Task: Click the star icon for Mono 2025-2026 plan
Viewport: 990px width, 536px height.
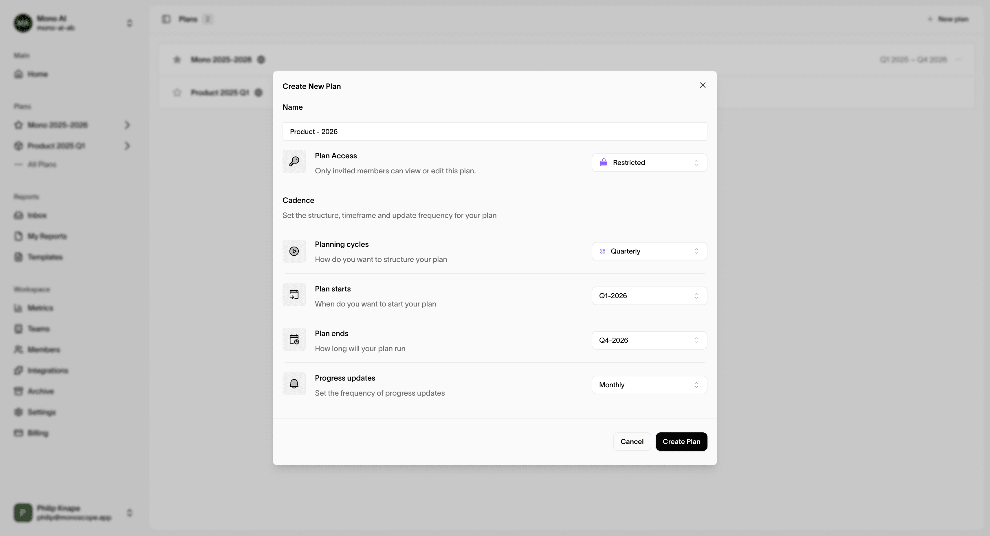Action: [x=177, y=60]
